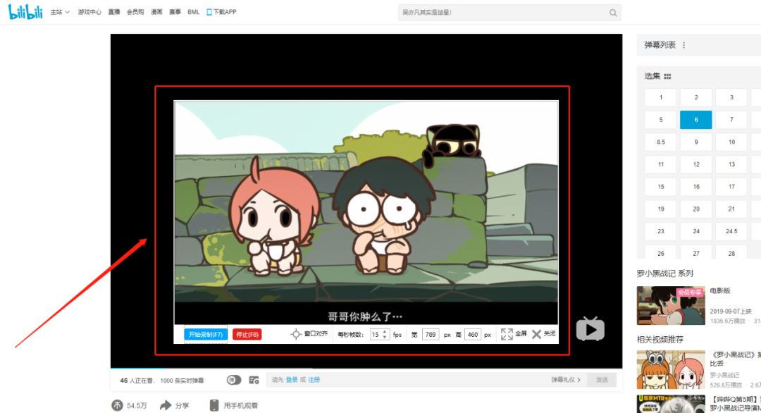Open the 电影版 movie thumbnail

(x=671, y=305)
